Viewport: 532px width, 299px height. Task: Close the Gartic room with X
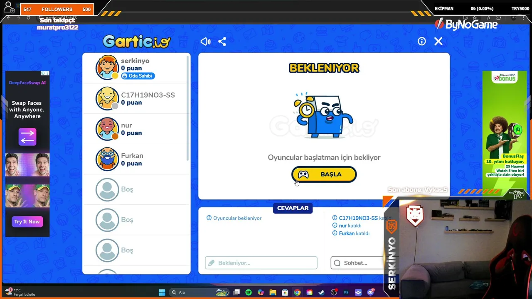438,41
